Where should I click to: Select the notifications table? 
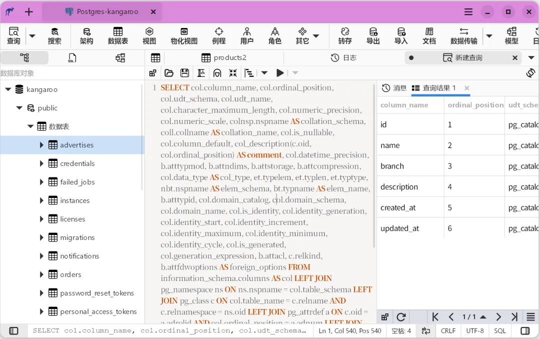pyautogui.click(x=79, y=256)
